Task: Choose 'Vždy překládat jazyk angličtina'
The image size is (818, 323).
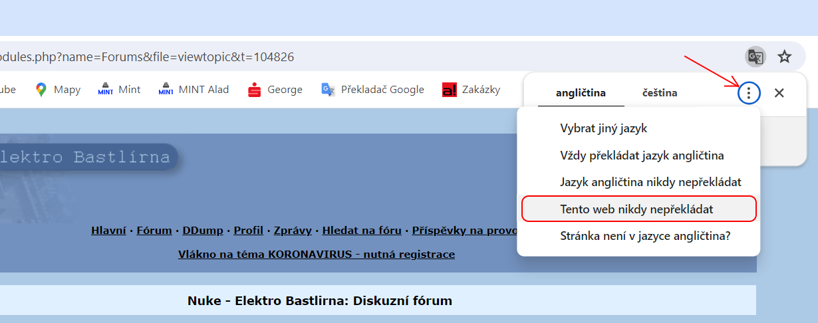Action: [642, 156]
